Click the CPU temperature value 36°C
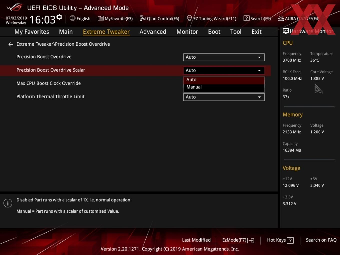This screenshot has width=340, height=255. point(315,60)
